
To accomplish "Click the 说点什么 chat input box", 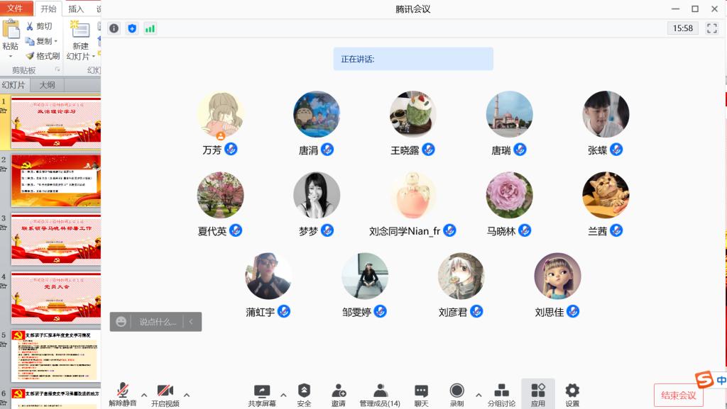I will click(158, 322).
